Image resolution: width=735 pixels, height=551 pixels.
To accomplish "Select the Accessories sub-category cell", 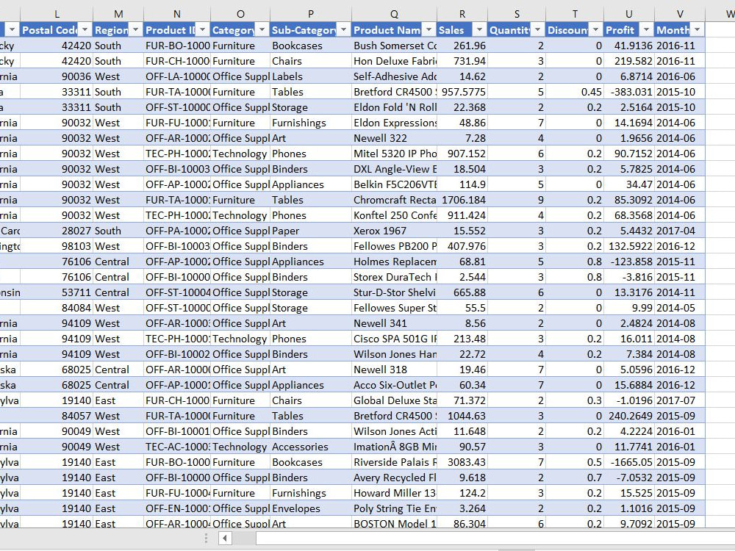I will click(311, 447).
